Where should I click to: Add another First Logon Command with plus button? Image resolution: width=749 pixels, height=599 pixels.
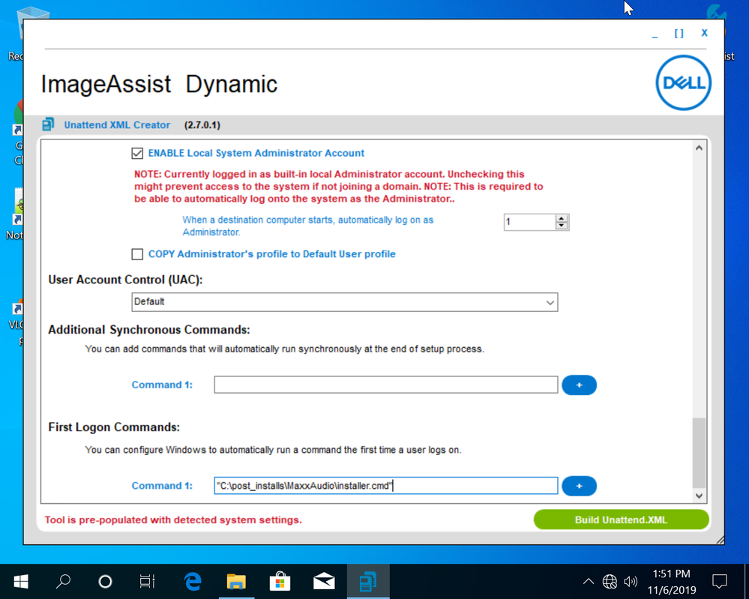tap(579, 486)
